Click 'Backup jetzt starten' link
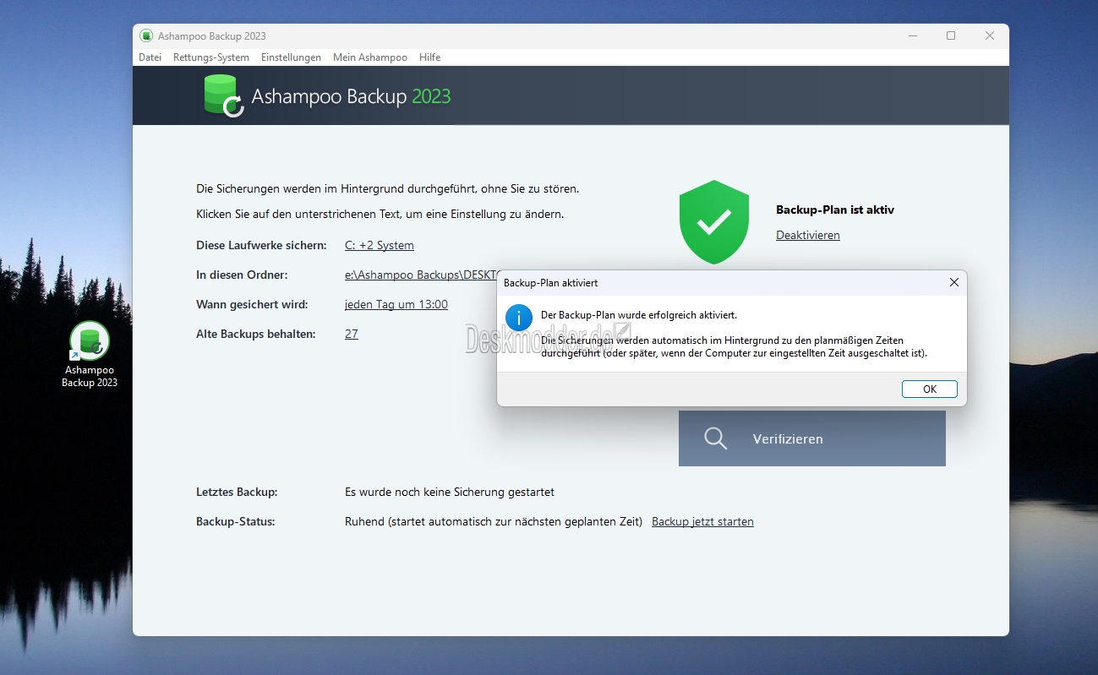The image size is (1098, 675). pyautogui.click(x=702, y=522)
